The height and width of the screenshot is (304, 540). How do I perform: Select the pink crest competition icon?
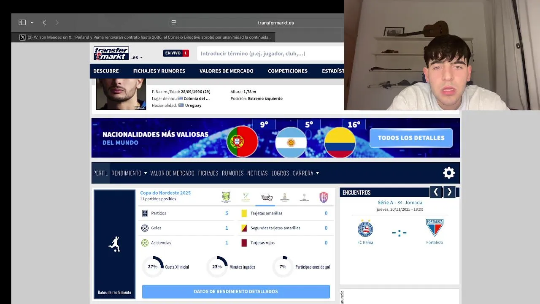click(x=324, y=197)
